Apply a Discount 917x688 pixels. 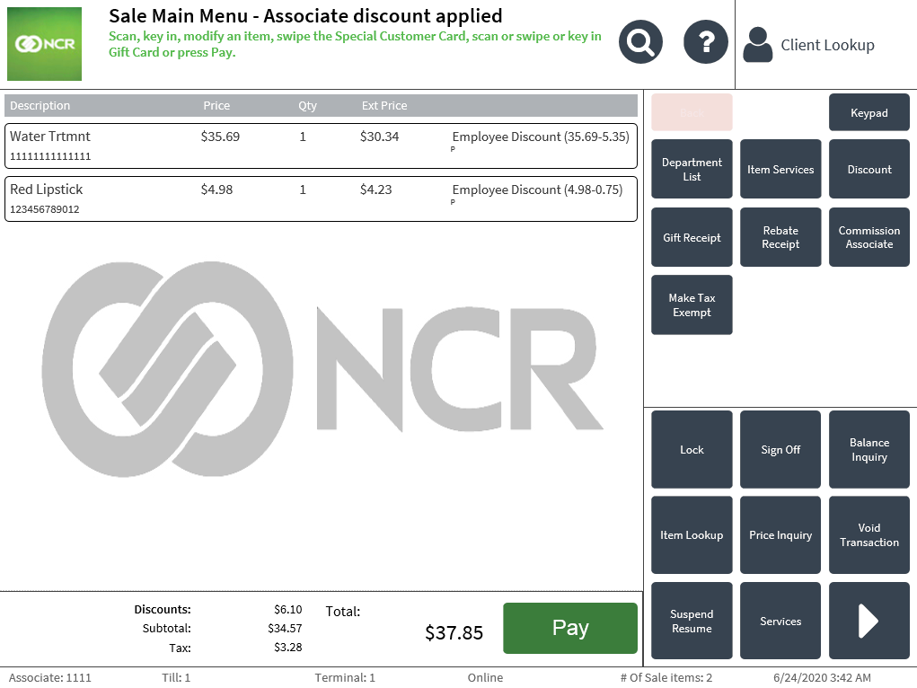869,169
